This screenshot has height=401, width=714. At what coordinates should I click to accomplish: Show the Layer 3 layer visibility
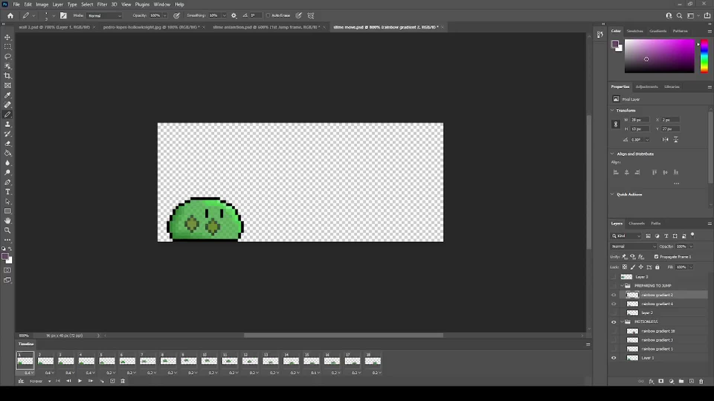pyautogui.click(x=614, y=277)
